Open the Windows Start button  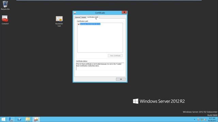(3, 119)
